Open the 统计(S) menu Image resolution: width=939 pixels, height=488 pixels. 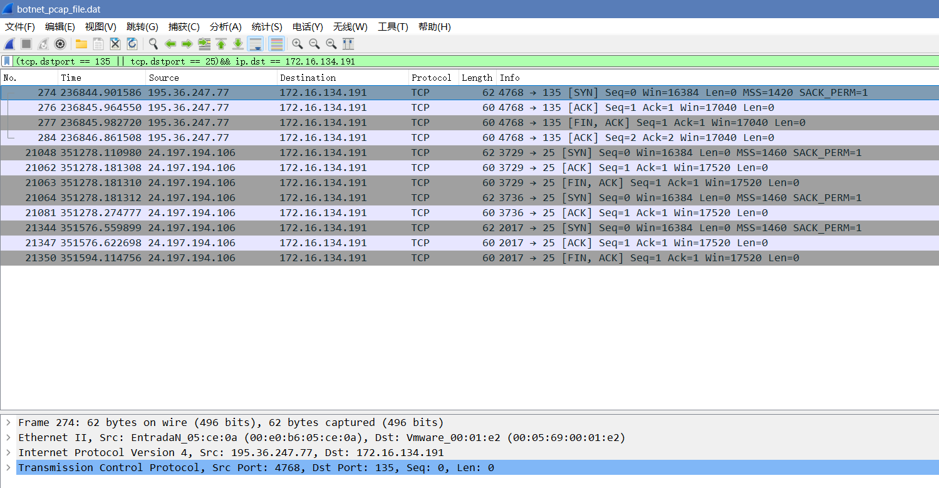267,27
